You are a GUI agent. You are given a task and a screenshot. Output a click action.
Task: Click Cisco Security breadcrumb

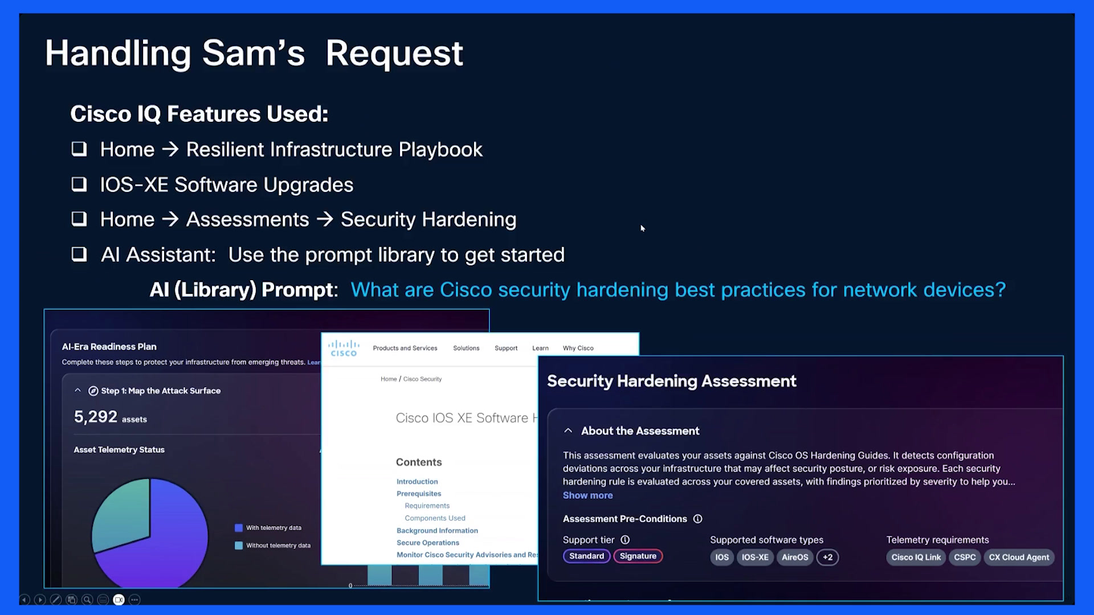[422, 379]
